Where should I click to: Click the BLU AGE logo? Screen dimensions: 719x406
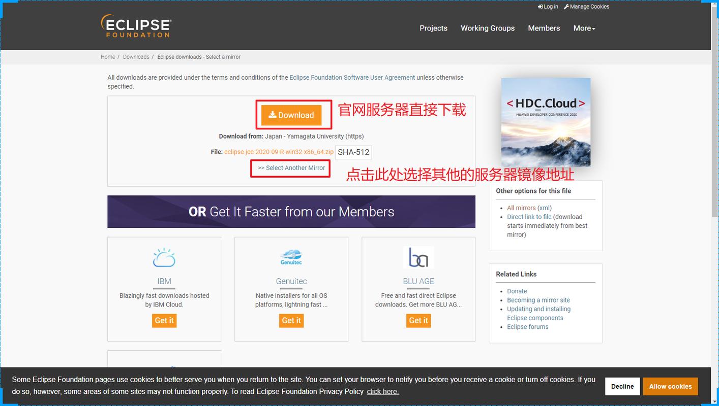pyautogui.click(x=418, y=257)
